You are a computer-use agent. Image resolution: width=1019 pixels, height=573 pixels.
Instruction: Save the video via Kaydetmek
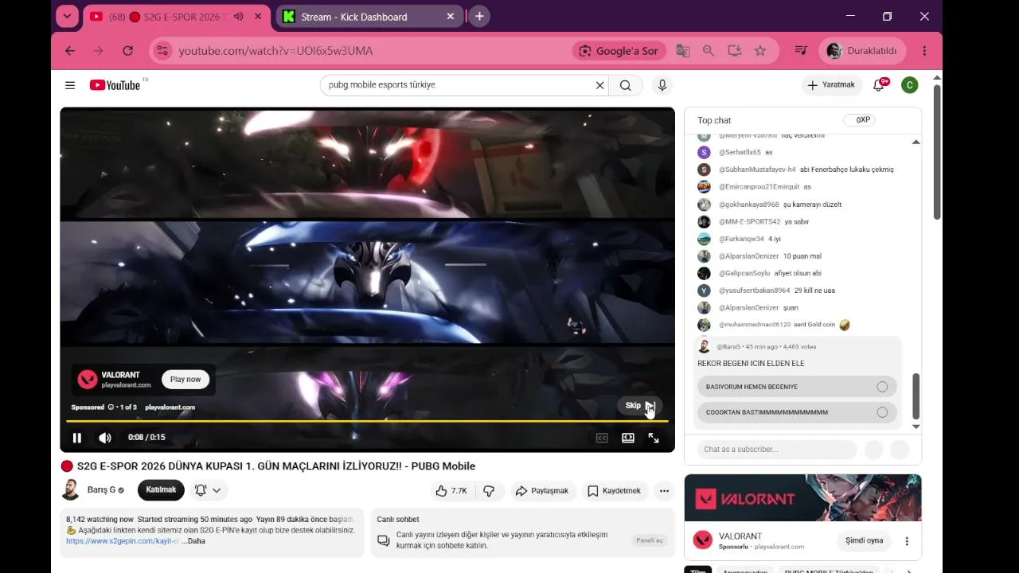click(x=614, y=491)
